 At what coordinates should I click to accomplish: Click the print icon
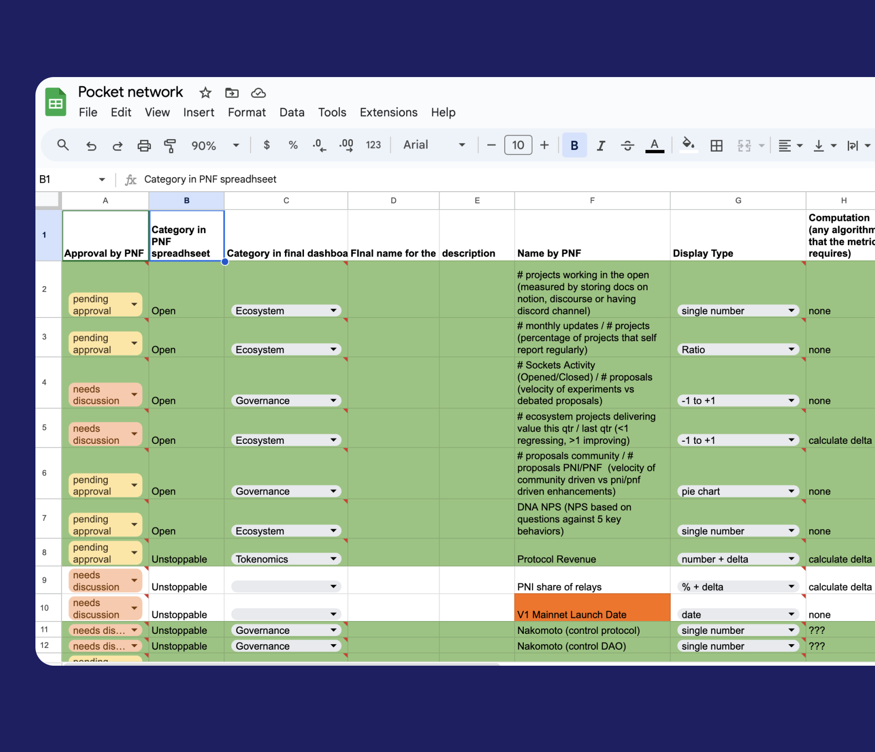pos(144,145)
